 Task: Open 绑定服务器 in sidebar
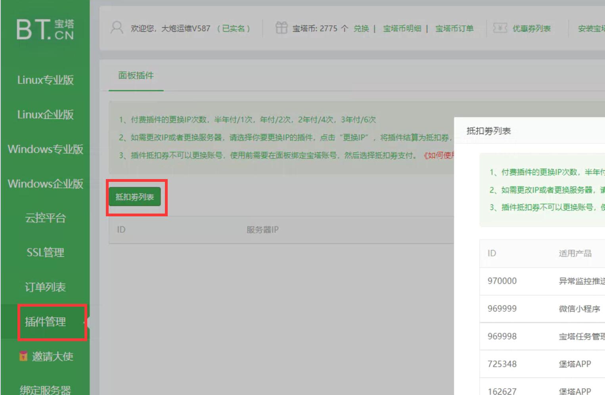point(45,390)
